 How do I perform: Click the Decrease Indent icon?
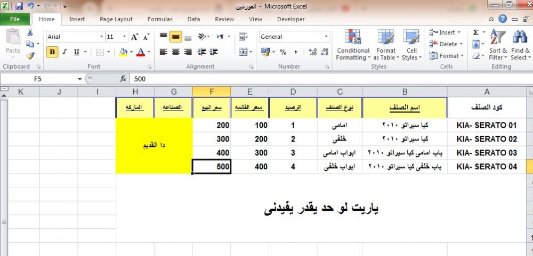click(x=202, y=52)
